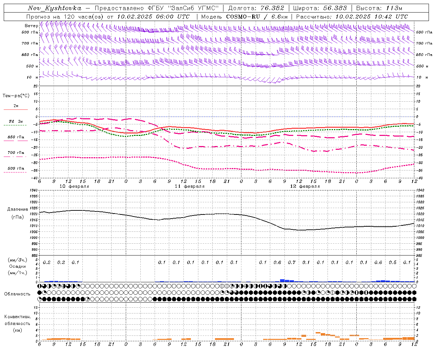
Task: Click the Высота: 113м header field
Action: [x=379, y=8]
